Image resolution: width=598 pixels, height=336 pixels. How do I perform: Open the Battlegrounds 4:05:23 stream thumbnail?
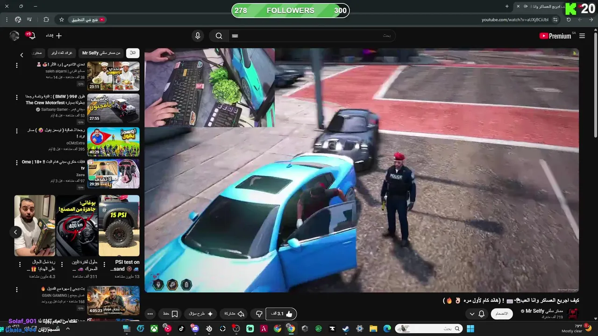point(113,300)
